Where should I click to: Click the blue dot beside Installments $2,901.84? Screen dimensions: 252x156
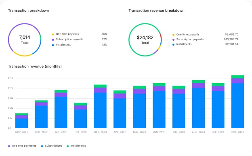click(x=173, y=45)
